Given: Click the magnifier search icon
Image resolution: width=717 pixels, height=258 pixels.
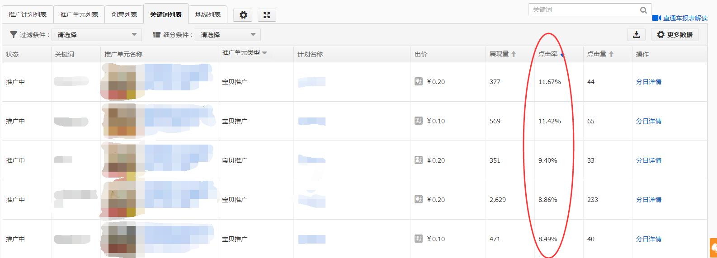Looking at the screenshot, I should pos(643,10).
